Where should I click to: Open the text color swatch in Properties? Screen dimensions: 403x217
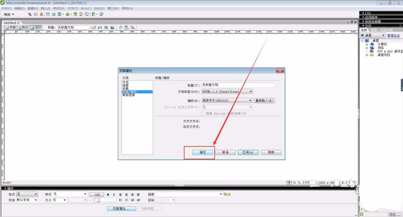96,200
